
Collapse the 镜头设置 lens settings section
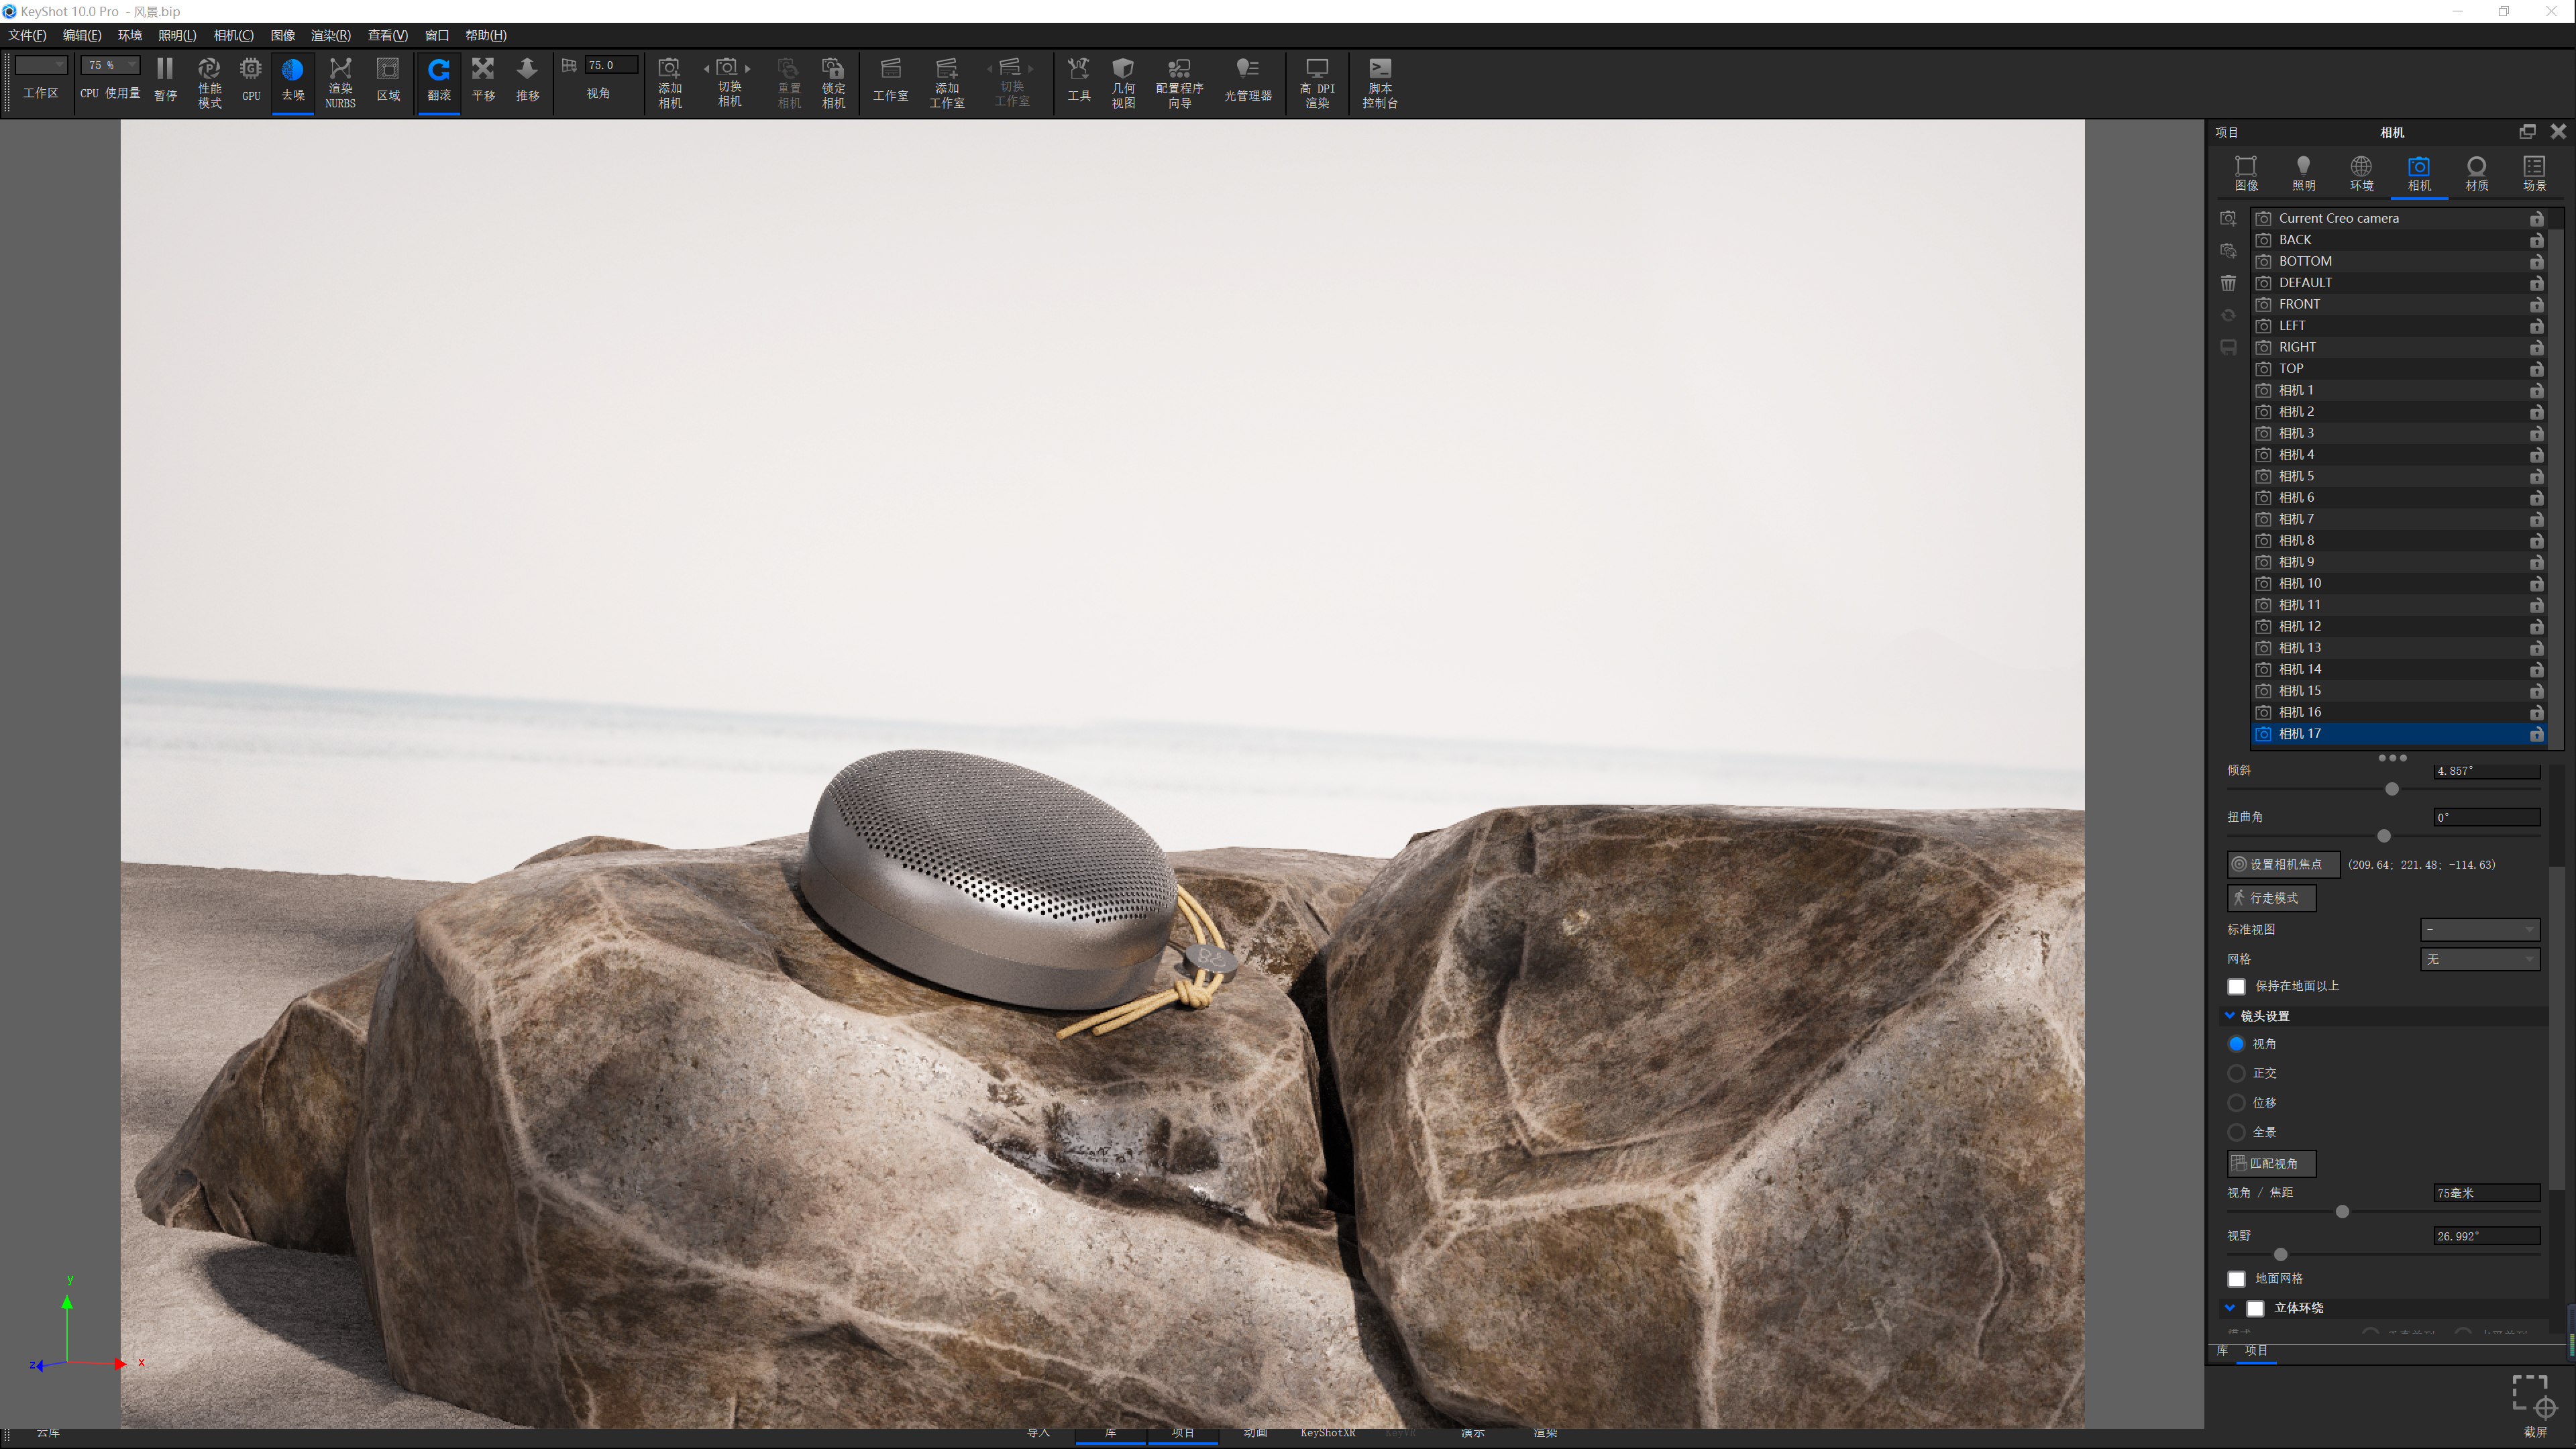pyautogui.click(x=2229, y=1015)
